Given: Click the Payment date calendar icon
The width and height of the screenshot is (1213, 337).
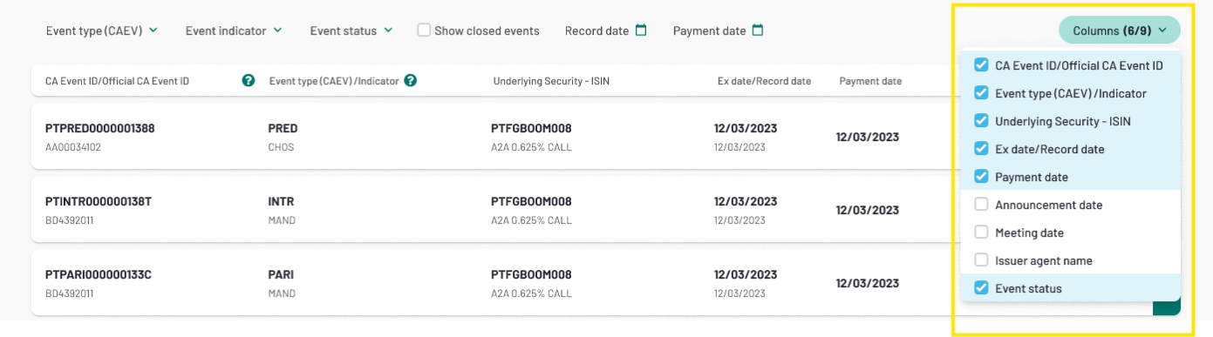Looking at the screenshot, I should pos(758,30).
